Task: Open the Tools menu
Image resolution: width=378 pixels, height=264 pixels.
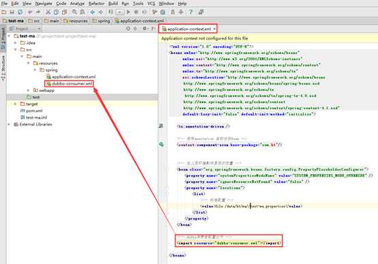Action: click(x=138, y=3)
